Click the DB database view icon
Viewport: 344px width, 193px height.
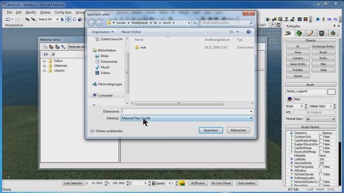coord(329,19)
